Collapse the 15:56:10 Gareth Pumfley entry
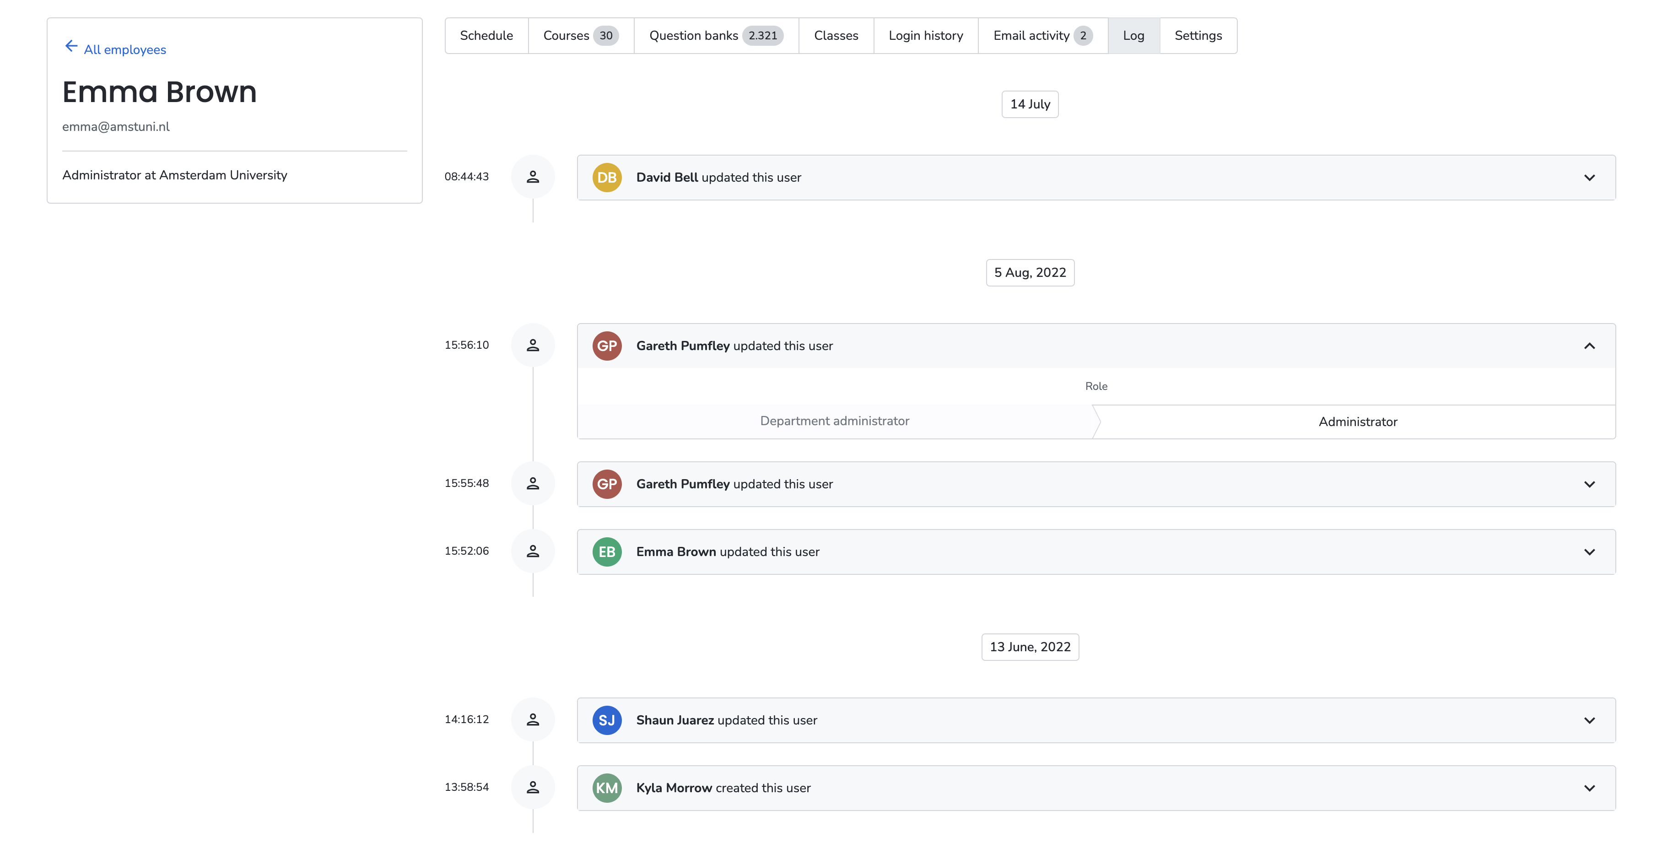 (1590, 346)
